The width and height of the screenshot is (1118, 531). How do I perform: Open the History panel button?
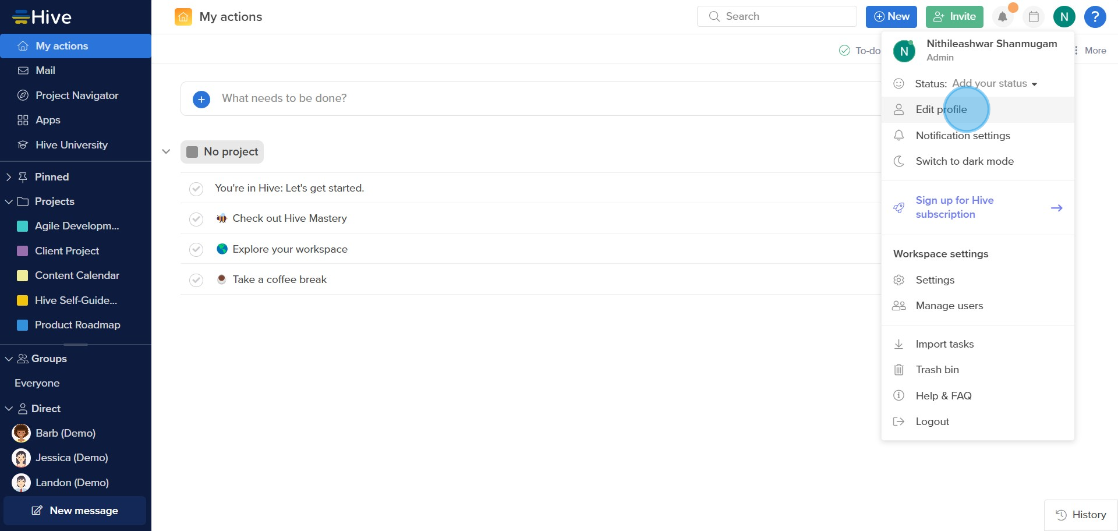tap(1081, 515)
